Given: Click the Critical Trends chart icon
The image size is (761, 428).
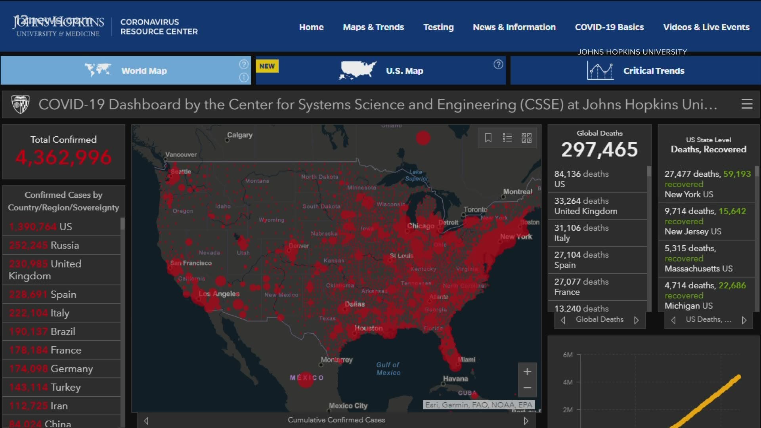Looking at the screenshot, I should pyautogui.click(x=600, y=71).
